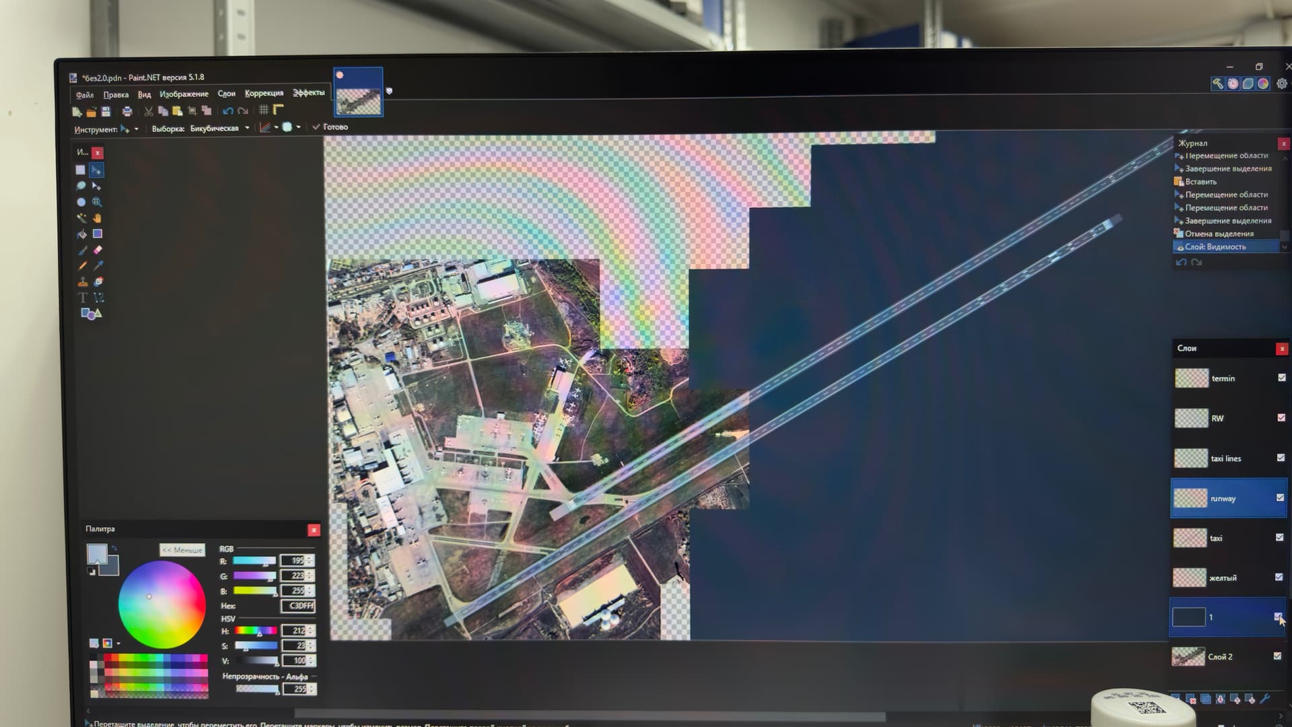Expand the Инструмент tool chooser dropdown
This screenshot has height=727, width=1292.
(x=136, y=129)
